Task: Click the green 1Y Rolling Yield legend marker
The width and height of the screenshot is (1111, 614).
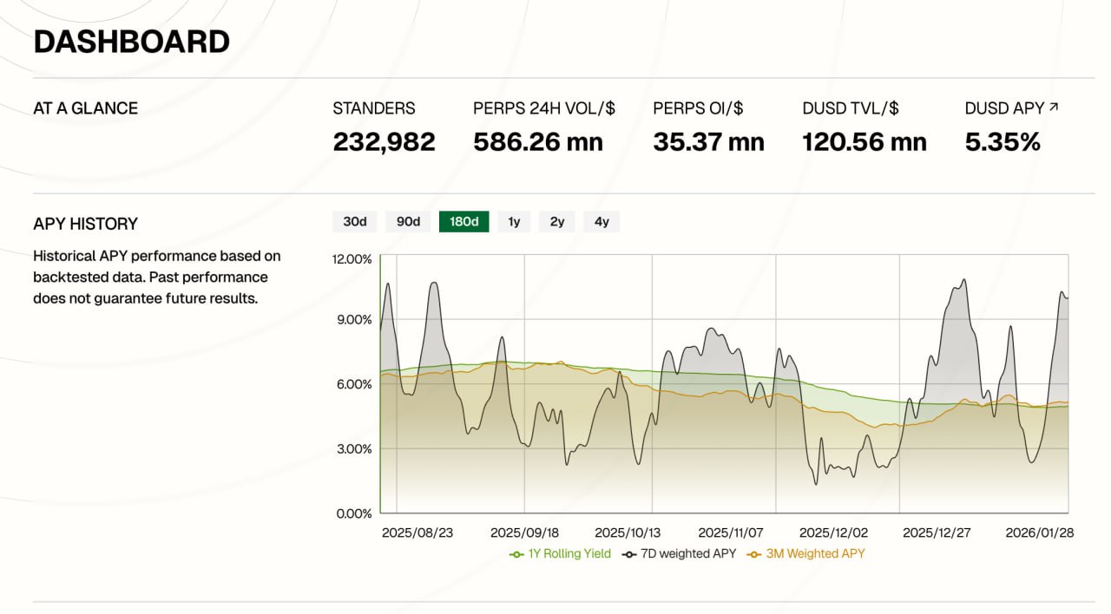Action: (516, 554)
